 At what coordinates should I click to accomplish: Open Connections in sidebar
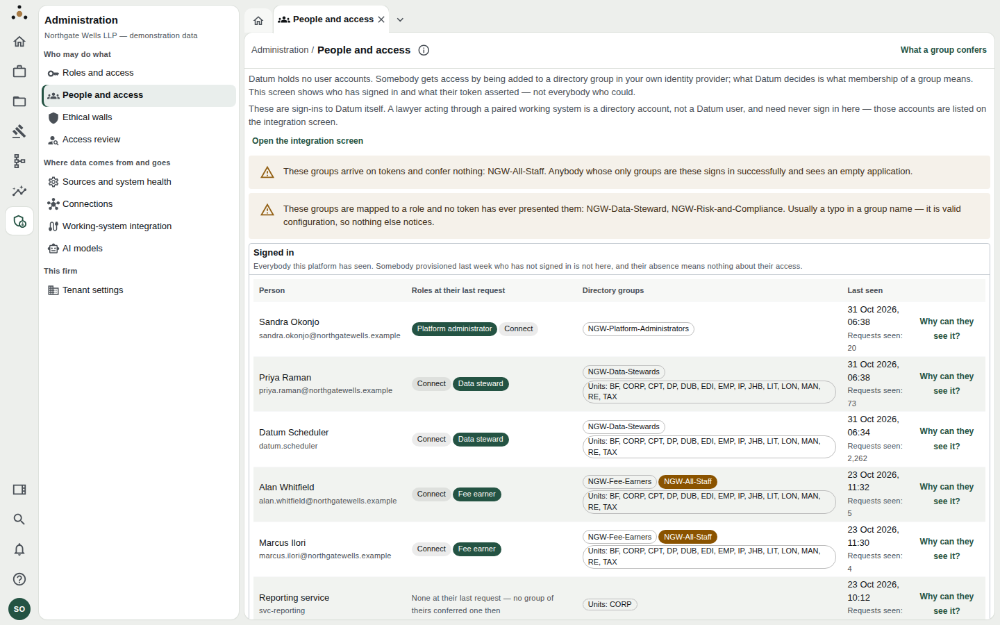[139, 204]
